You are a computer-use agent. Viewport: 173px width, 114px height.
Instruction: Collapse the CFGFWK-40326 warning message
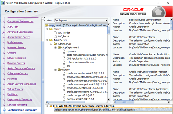point(47,106)
